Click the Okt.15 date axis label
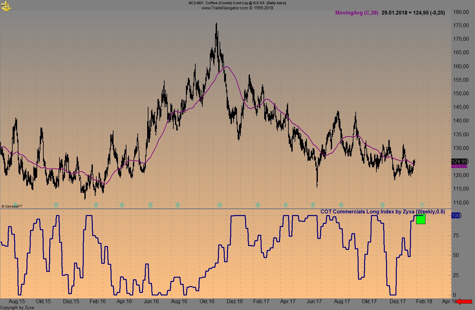Screen dimensions: 475x310 click(x=43, y=302)
